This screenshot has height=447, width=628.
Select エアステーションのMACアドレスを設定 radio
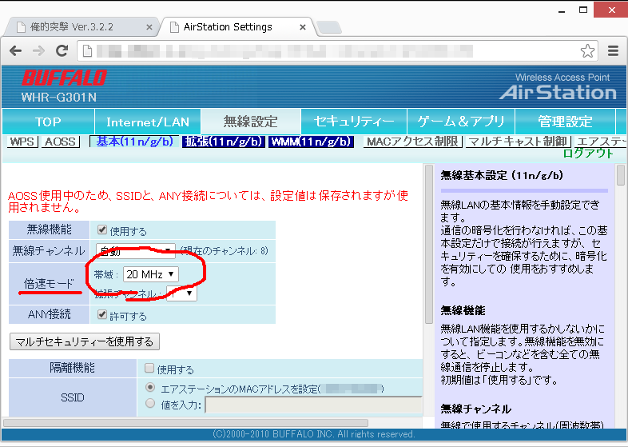click(x=150, y=387)
